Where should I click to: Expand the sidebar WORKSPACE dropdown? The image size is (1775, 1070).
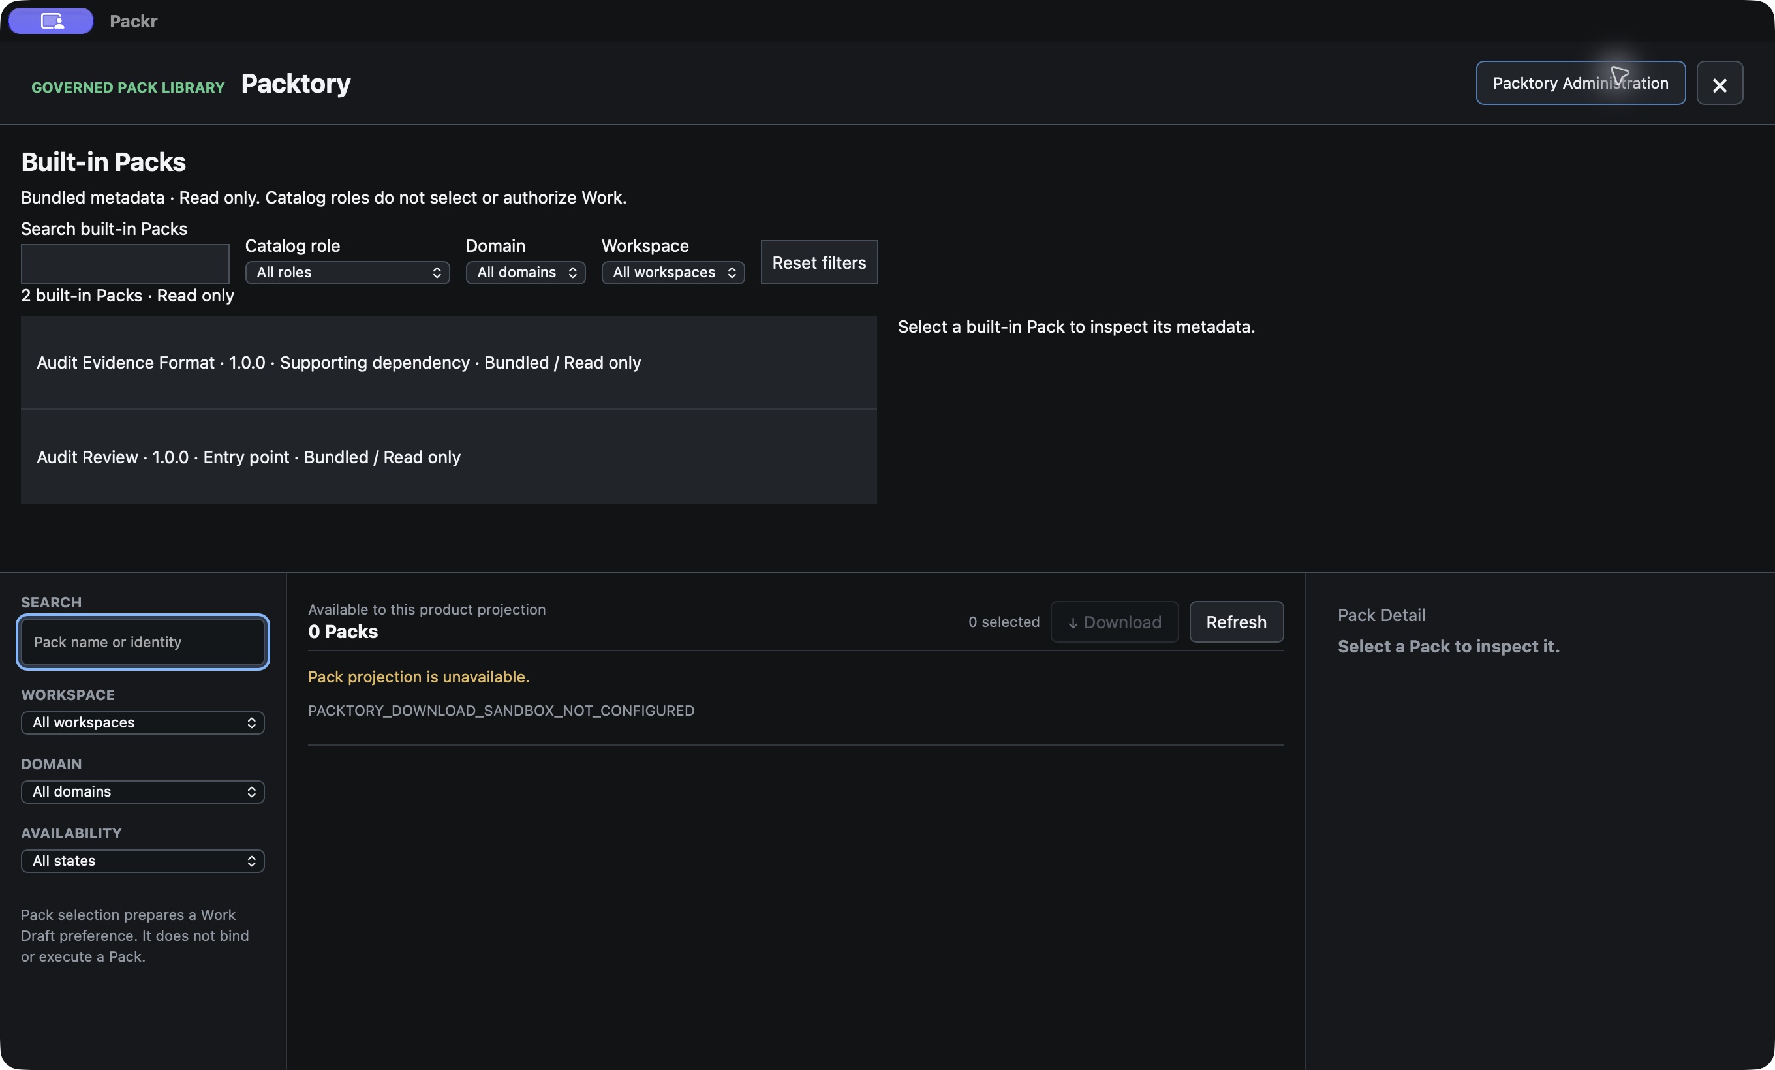pos(143,723)
